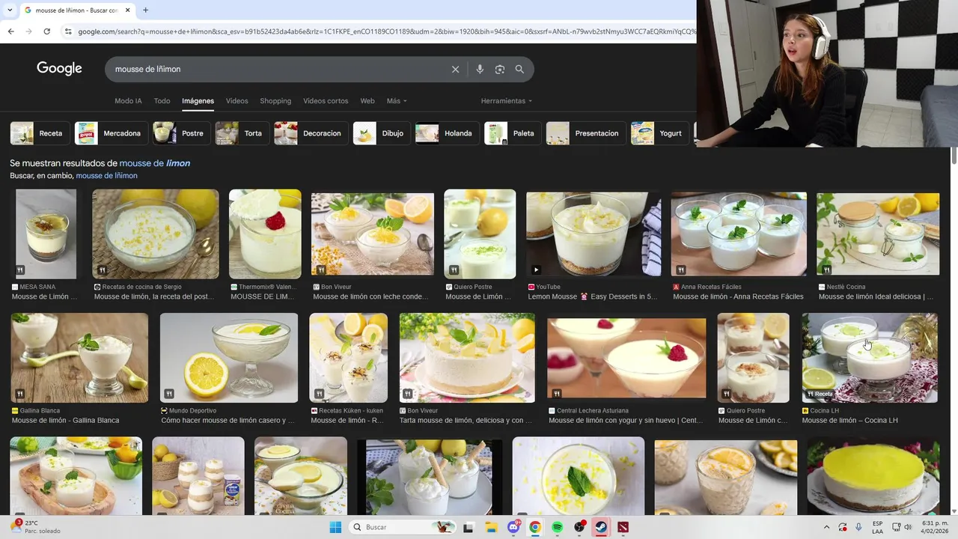The height and width of the screenshot is (539, 958).
Task: Click the Google logo
Action: pyautogui.click(x=59, y=68)
